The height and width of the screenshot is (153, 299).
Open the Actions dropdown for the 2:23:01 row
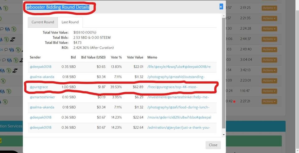269,81
